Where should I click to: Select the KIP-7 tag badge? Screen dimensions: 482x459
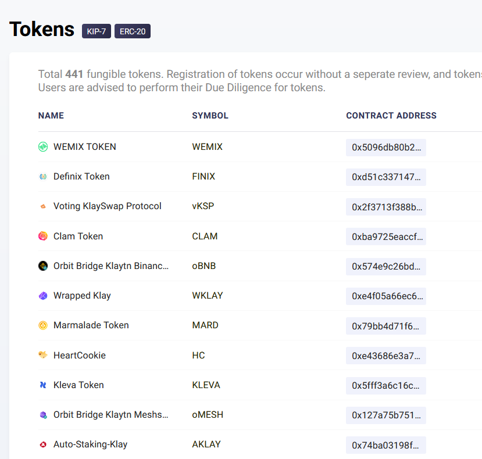pyautogui.click(x=97, y=31)
